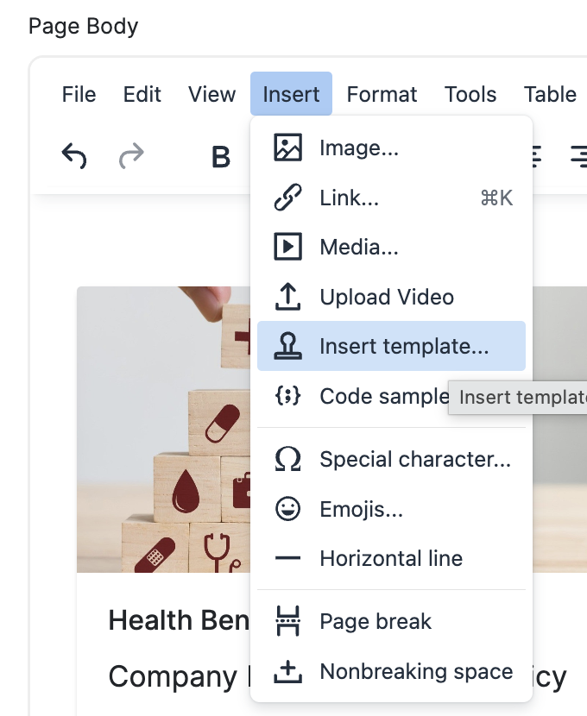Click the Omega Special character icon
Screen dimensions: 587x716
coord(287,459)
